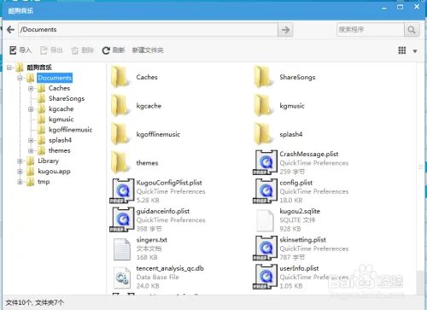The width and height of the screenshot is (427, 310).
Task: Click the delete trash toolbar button
Action: [x=83, y=50]
